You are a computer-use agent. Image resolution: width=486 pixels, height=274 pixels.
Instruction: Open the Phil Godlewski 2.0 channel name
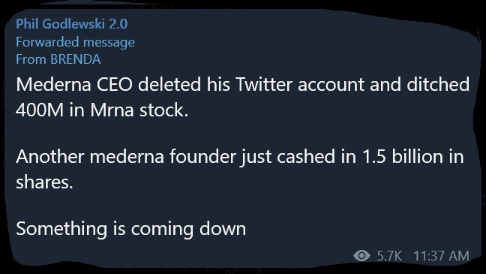(x=71, y=24)
